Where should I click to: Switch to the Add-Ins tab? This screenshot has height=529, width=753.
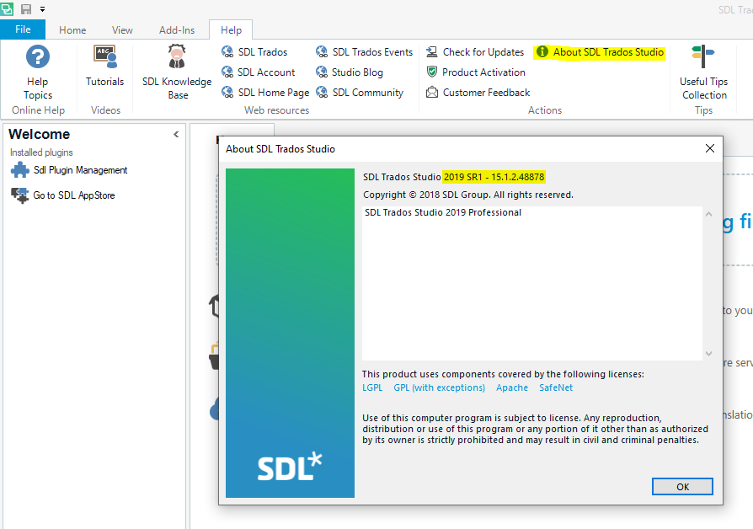coord(177,29)
